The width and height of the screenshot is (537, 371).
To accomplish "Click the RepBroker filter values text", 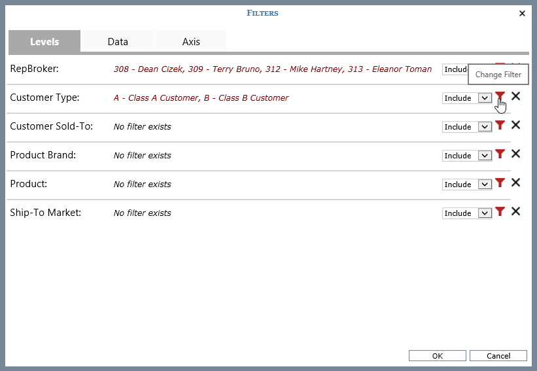I will click(272, 69).
